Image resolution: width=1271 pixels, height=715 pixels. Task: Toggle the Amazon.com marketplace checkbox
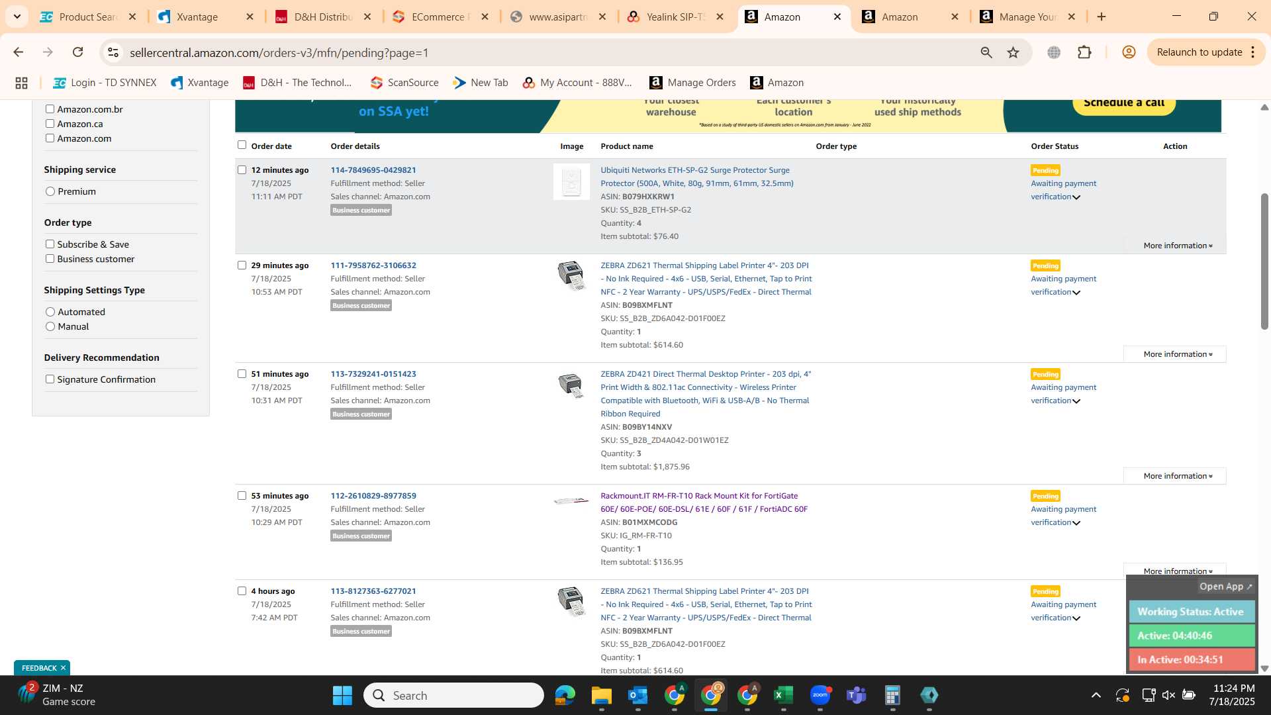tap(50, 138)
